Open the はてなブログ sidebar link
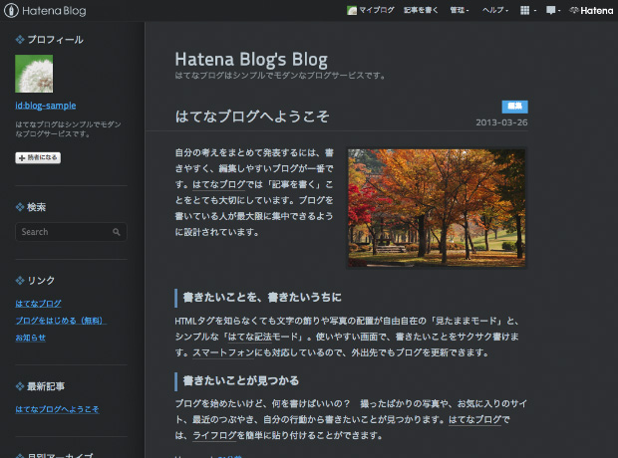Image resolution: width=618 pixels, height=458 pixels. 38,304
